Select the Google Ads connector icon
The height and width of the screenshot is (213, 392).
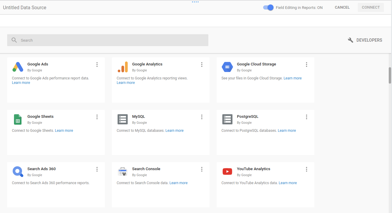click(18, 67)
